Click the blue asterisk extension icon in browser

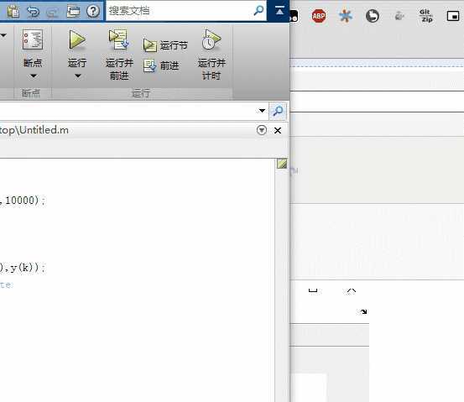coord(346,16)
